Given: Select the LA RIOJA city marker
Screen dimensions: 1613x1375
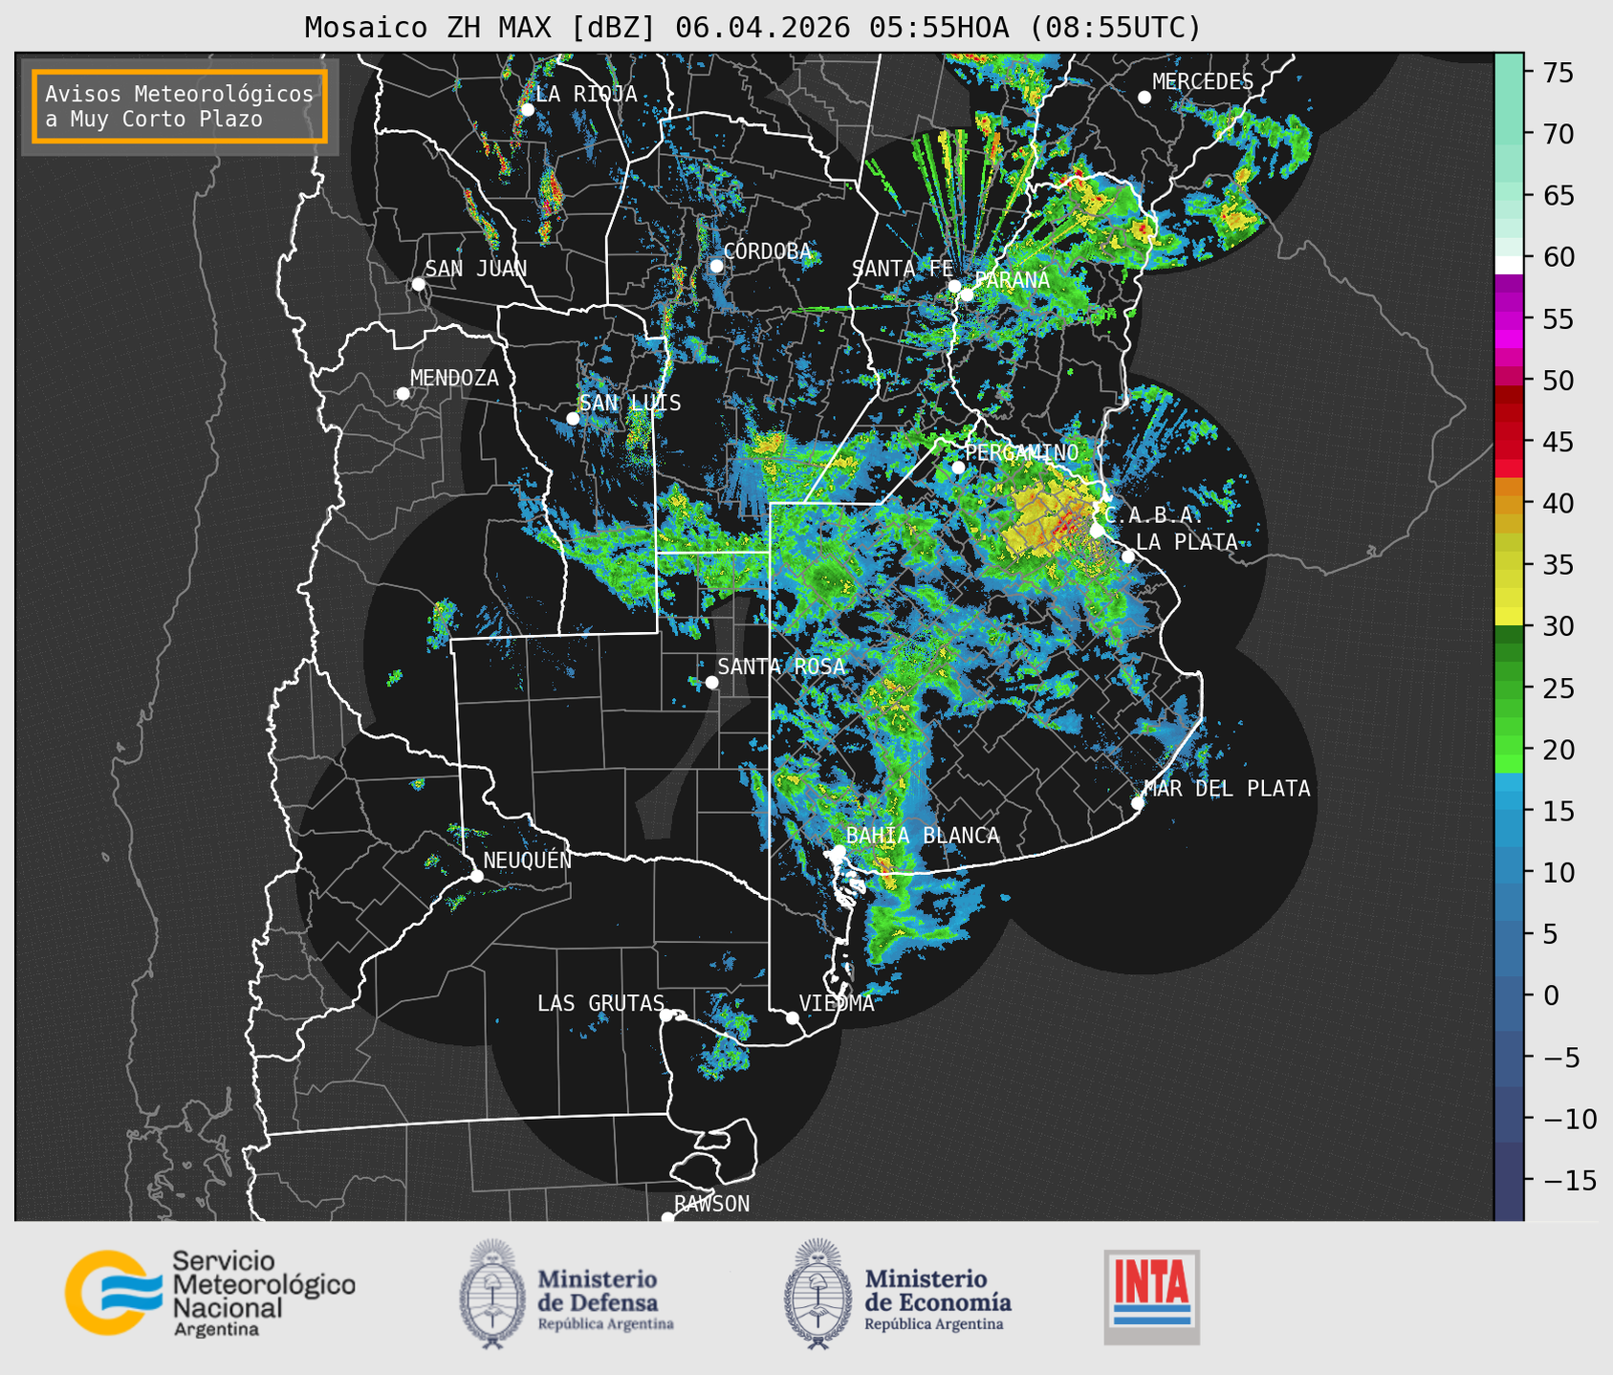Looking at the screenshot, I should tap(527, 110).
